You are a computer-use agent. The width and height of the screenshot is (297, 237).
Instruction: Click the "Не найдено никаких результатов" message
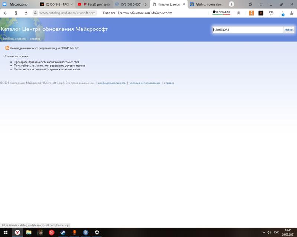pos(44,48)
